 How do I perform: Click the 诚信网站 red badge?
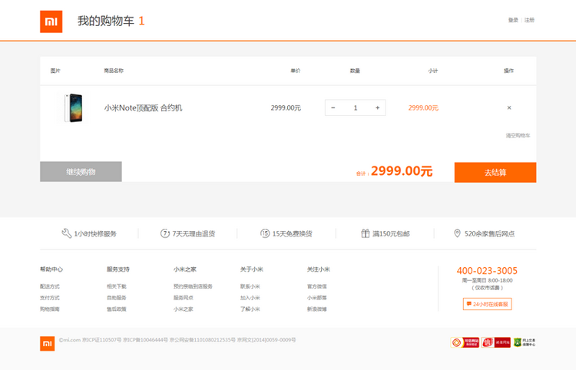(x=496, y=342)
